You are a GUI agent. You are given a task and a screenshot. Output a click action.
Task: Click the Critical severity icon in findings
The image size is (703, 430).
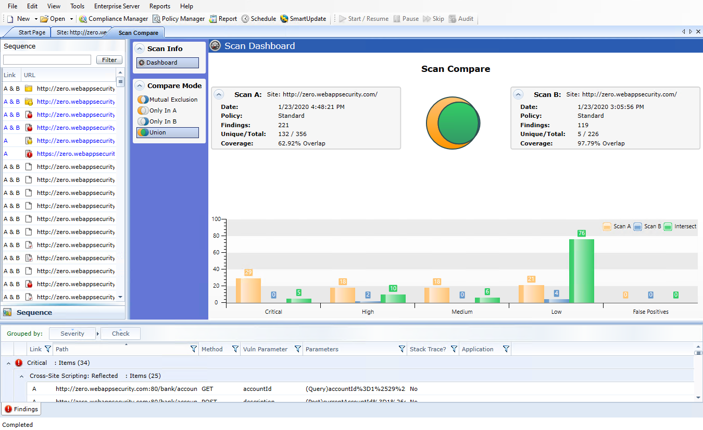tap(19, 363)
